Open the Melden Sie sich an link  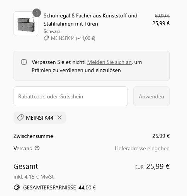coord(109,62)
